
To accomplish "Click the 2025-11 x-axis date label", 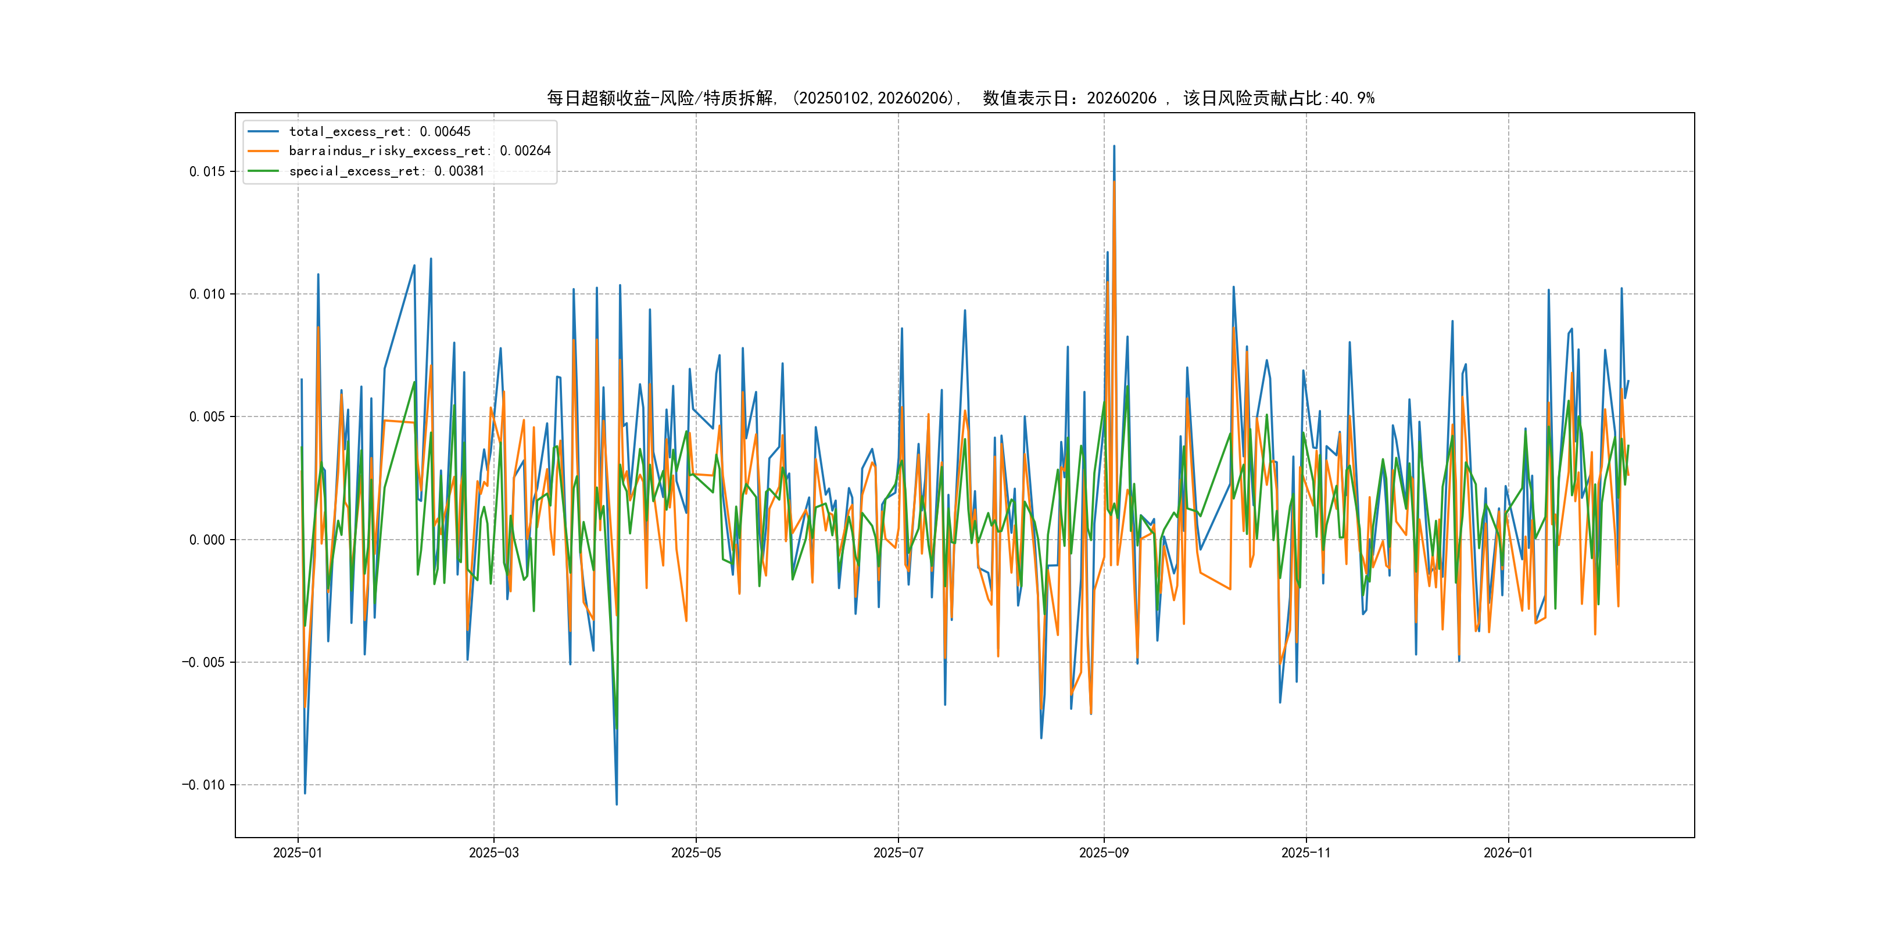I will coord(1306,853).
